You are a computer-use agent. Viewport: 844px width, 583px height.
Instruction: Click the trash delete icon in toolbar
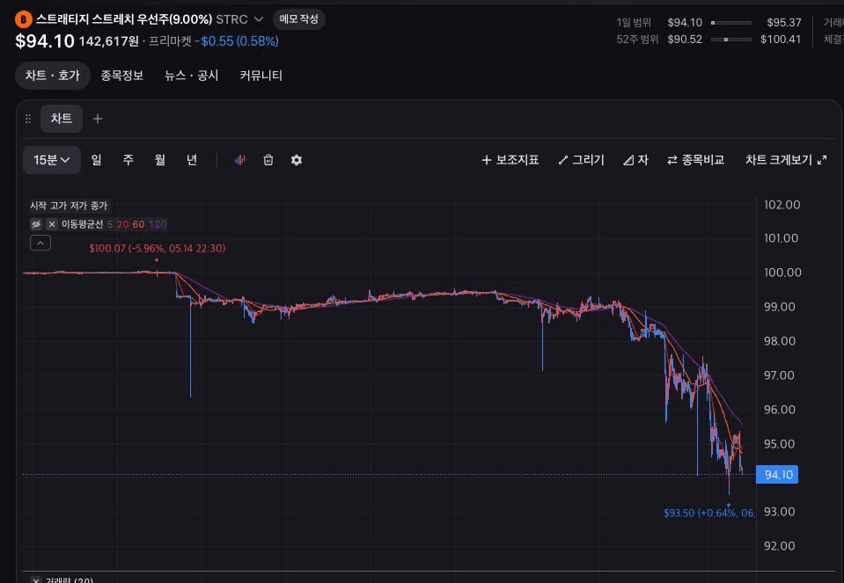pyautogui.click(x=268, y=160)
